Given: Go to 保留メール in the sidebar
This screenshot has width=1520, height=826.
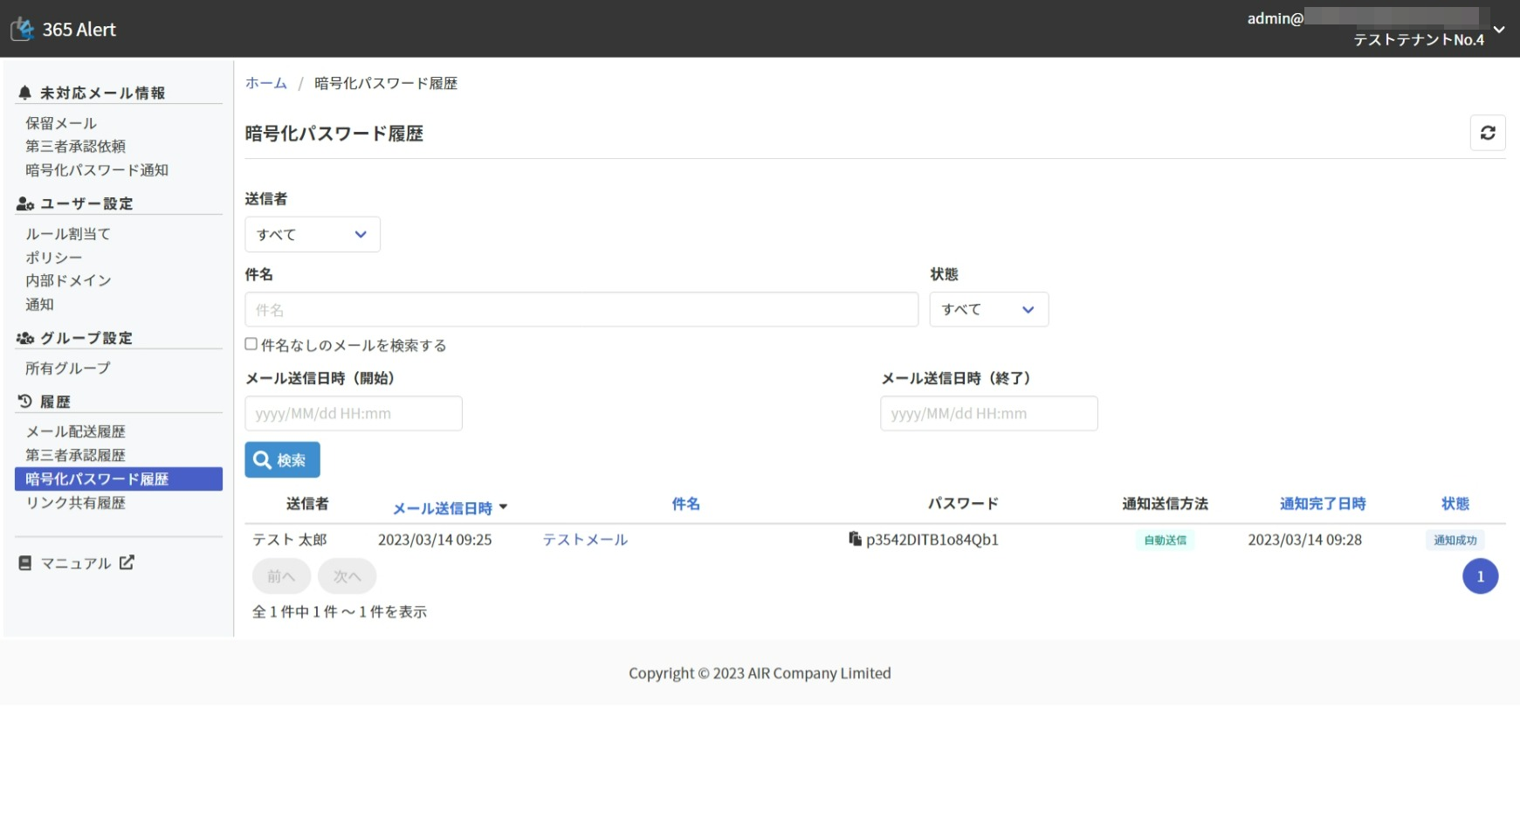Looking at the screenshot, I should tap(61, 123).
